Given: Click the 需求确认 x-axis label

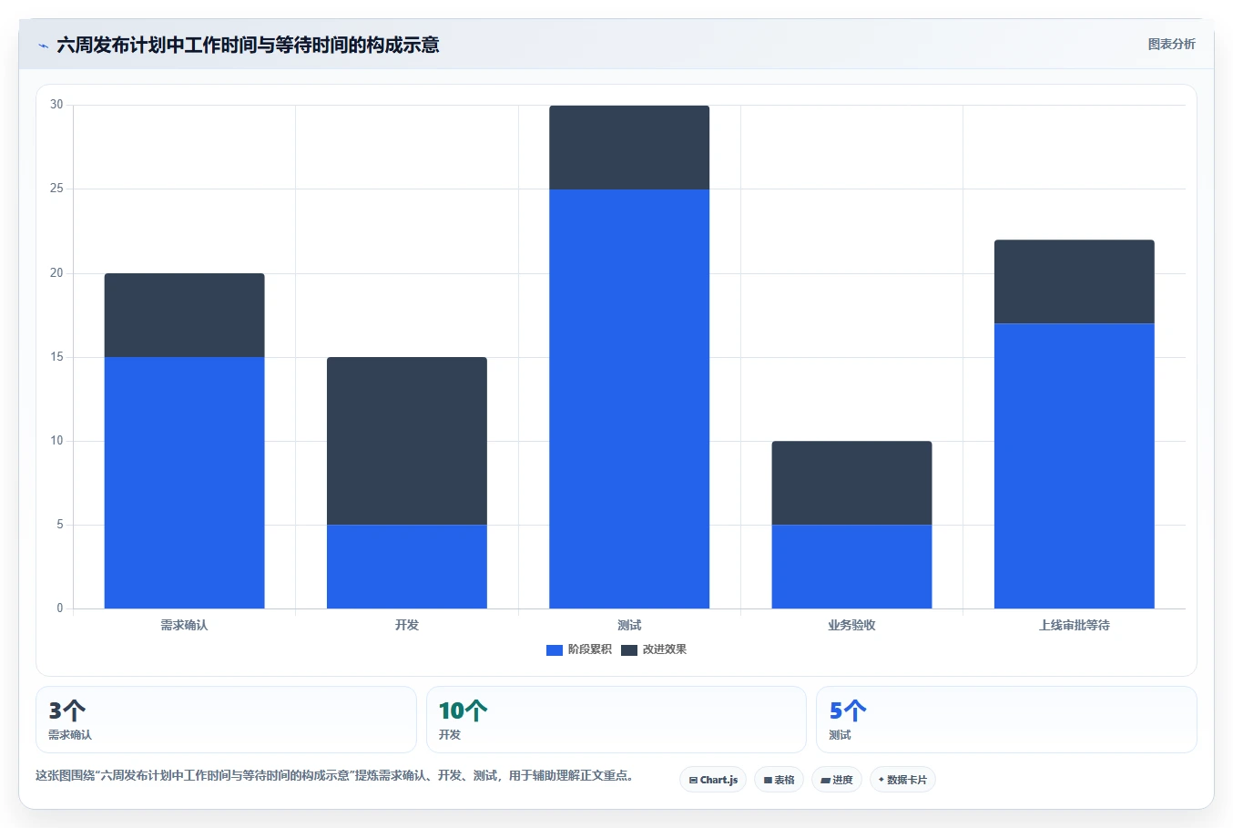Looking at the screenshot, I should (x=185, y=625).
